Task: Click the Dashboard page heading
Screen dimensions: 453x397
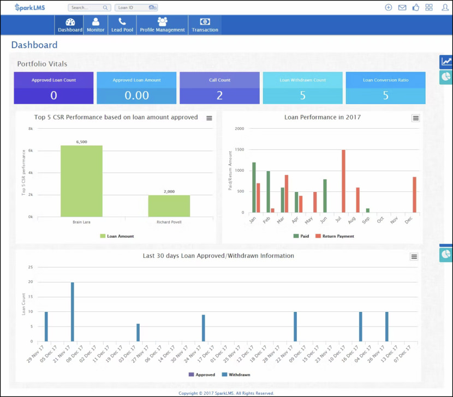Action: [34, 45]
